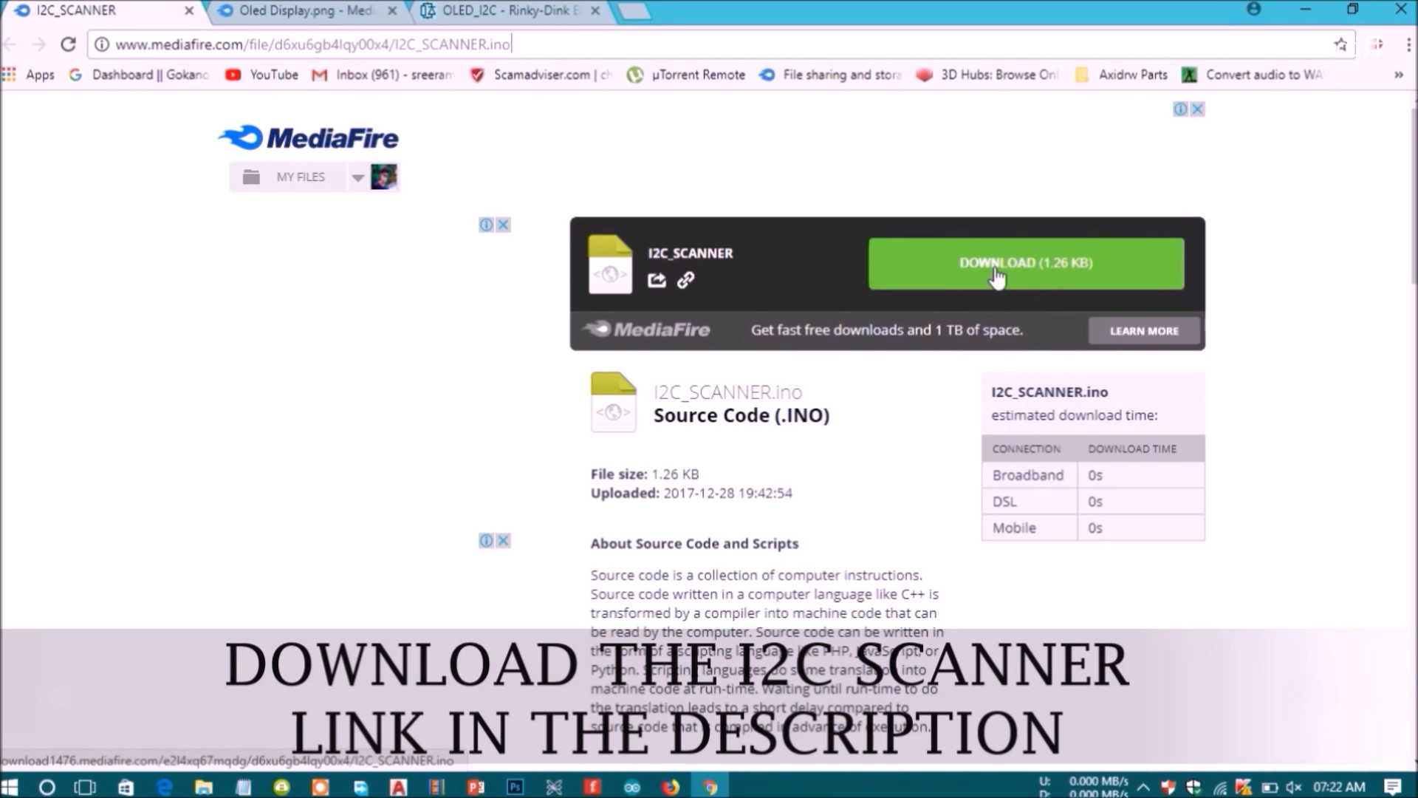Image resolution: width=1418 pixels, height=798 pixels.
Task: Click the LEARN MORE button
Action: pos(1143,330)
